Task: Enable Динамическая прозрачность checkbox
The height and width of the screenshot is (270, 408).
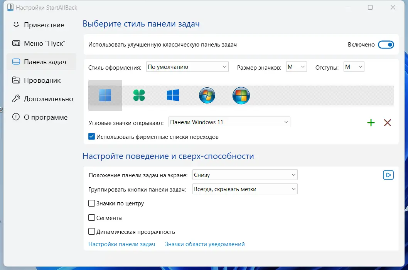Action: pyautogui.click(x=92, y=231)
